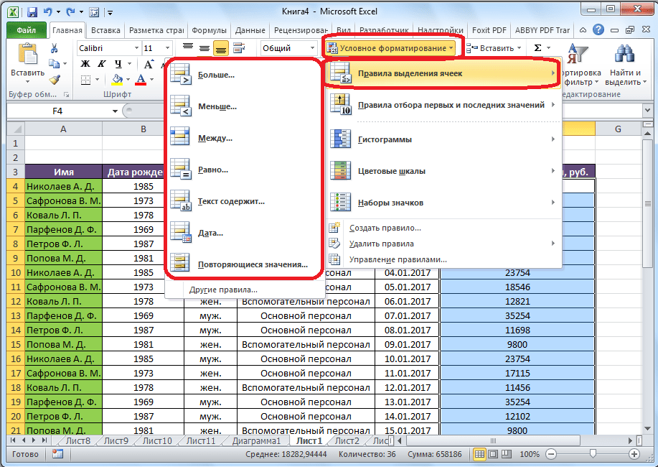Click the macro recording icon in status bar
Screen dimensions: 658x467
[57, 455]
